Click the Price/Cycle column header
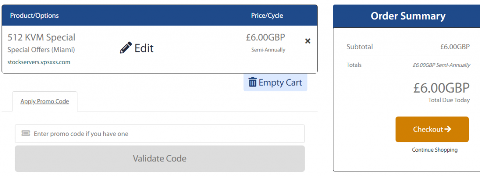The height and width of the screenshot is (176, 480). point(267,15)
